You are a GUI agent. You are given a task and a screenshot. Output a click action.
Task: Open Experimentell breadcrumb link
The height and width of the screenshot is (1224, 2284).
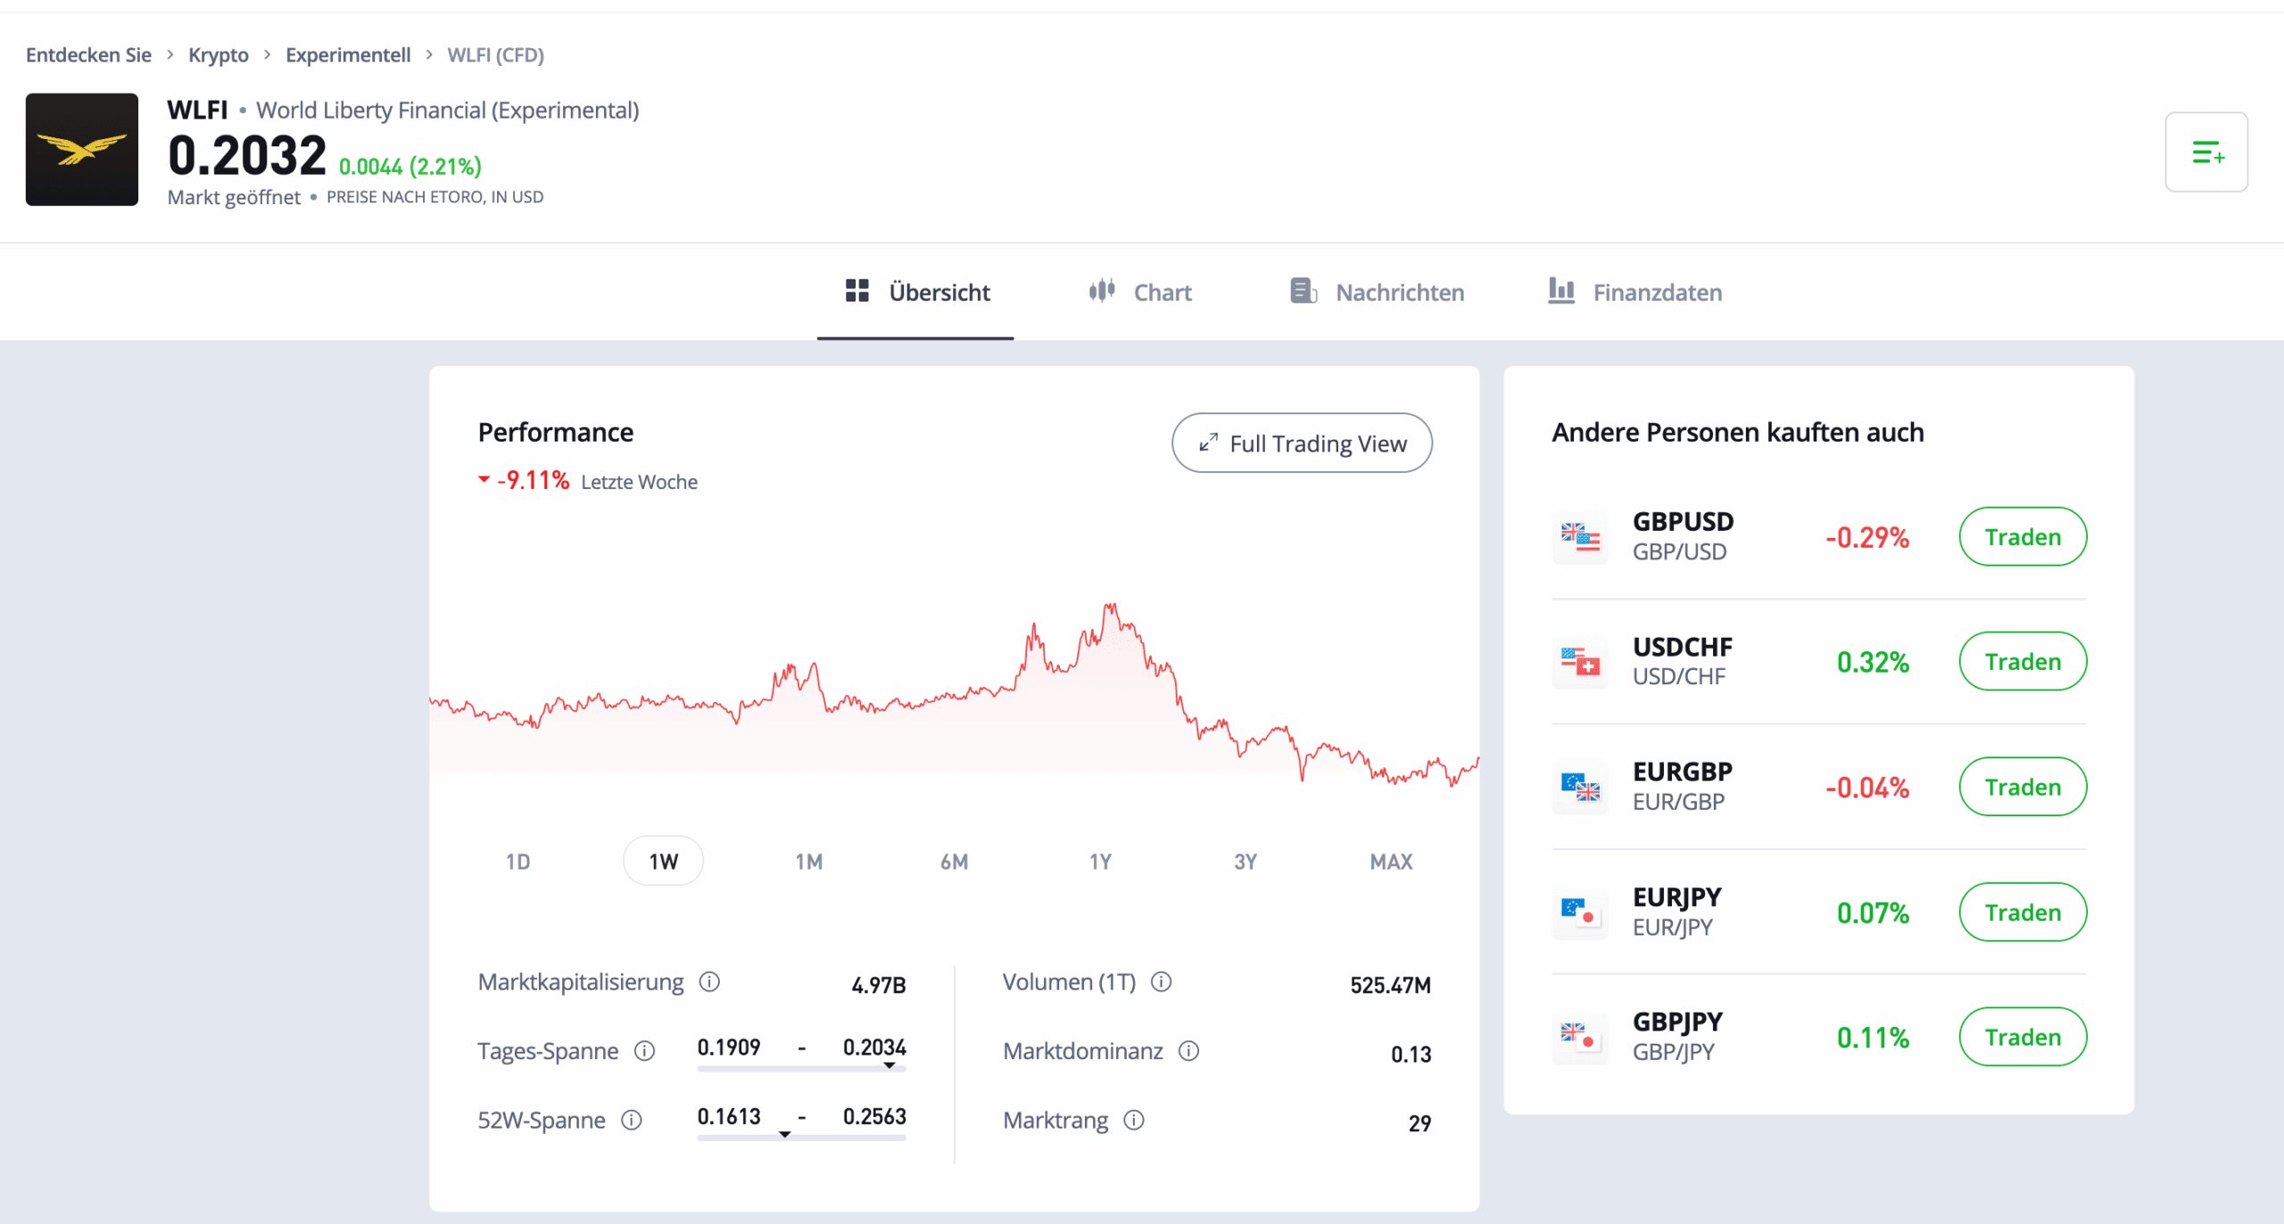348,55
